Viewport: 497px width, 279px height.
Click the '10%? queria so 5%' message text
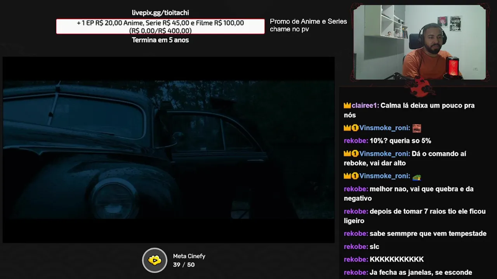coord(400,141)
